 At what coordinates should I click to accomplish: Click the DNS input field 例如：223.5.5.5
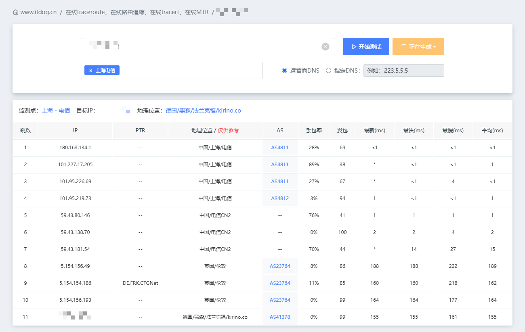tap(404, 71)
